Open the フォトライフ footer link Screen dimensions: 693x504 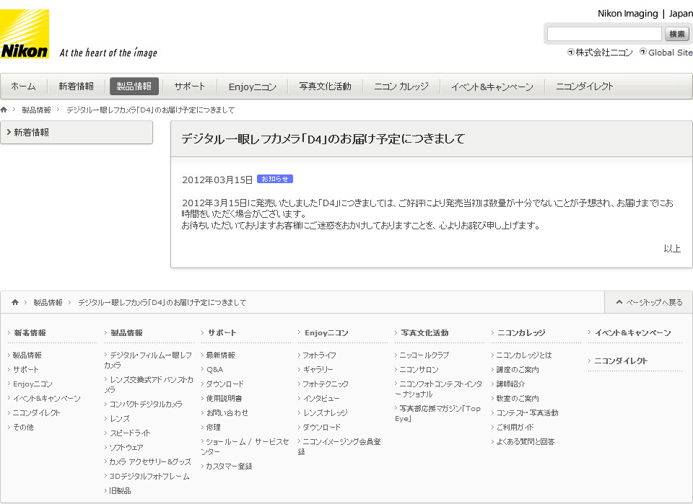pos(320,355)
